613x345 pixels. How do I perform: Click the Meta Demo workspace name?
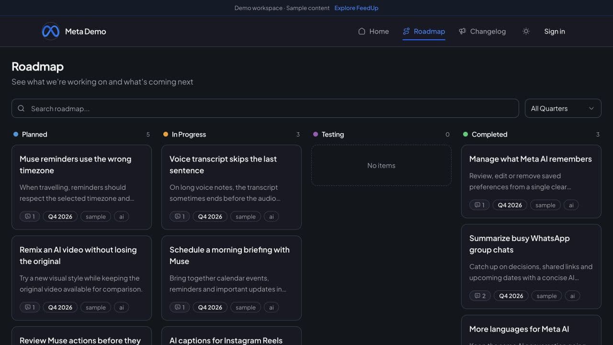click(x=86, y=31)
